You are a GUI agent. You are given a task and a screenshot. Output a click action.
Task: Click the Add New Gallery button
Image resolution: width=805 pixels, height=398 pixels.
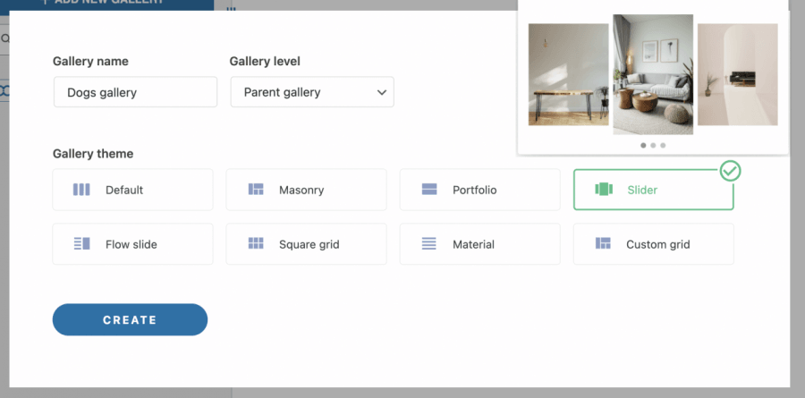pos(106,4)
